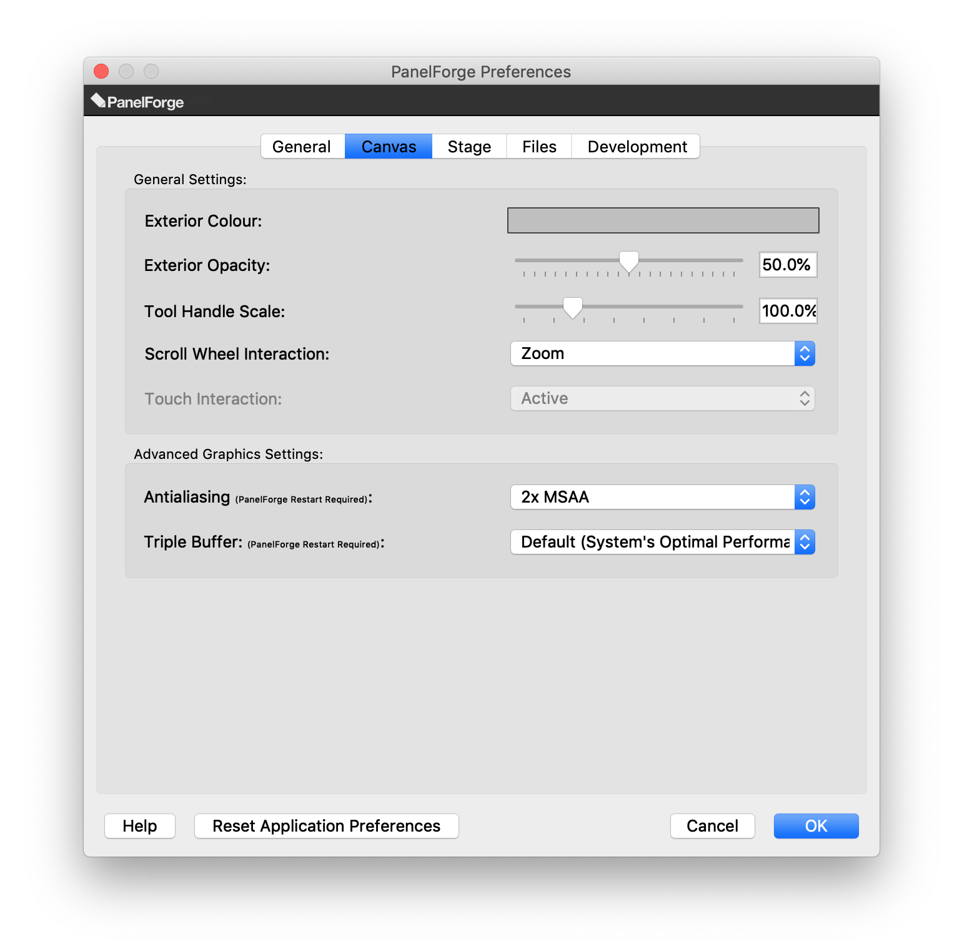Confirm settings with the OK button
972x949 pixels.
(816, 826)
